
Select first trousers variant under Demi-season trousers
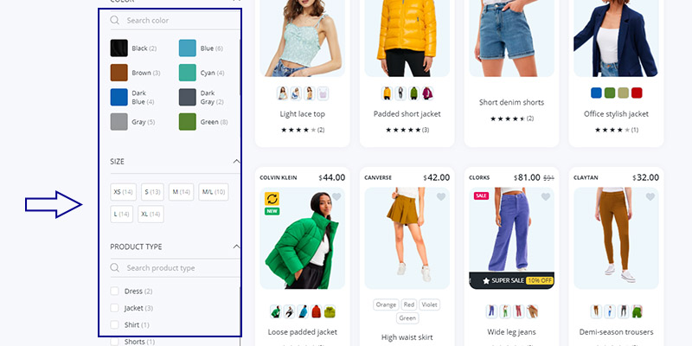596,311
